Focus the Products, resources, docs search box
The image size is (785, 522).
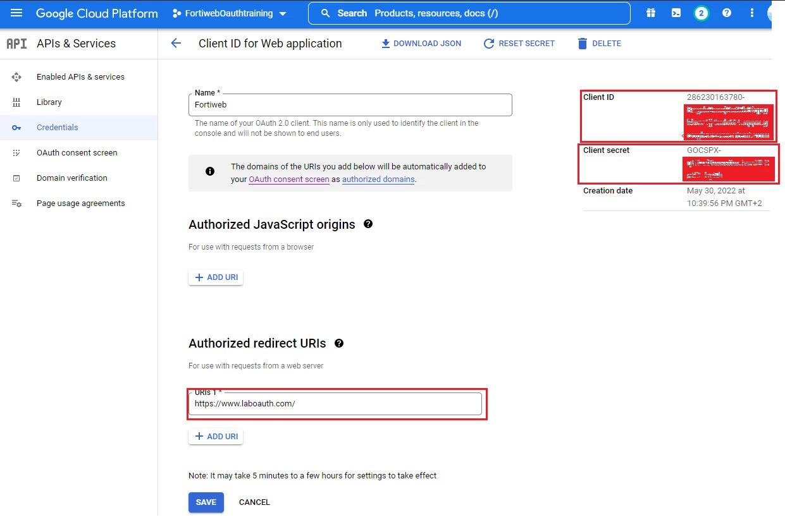point(469,13)
